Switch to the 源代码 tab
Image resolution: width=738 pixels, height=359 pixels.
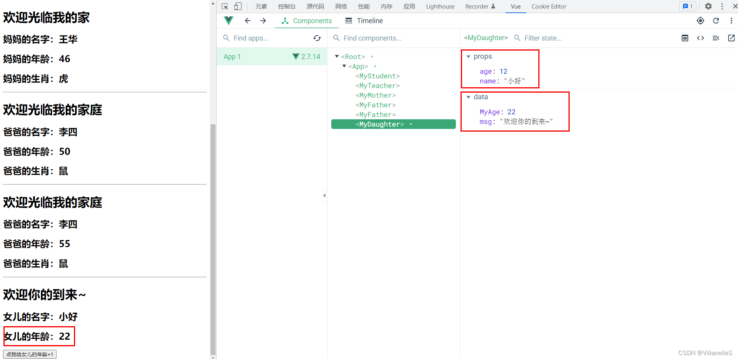(315, 7)
